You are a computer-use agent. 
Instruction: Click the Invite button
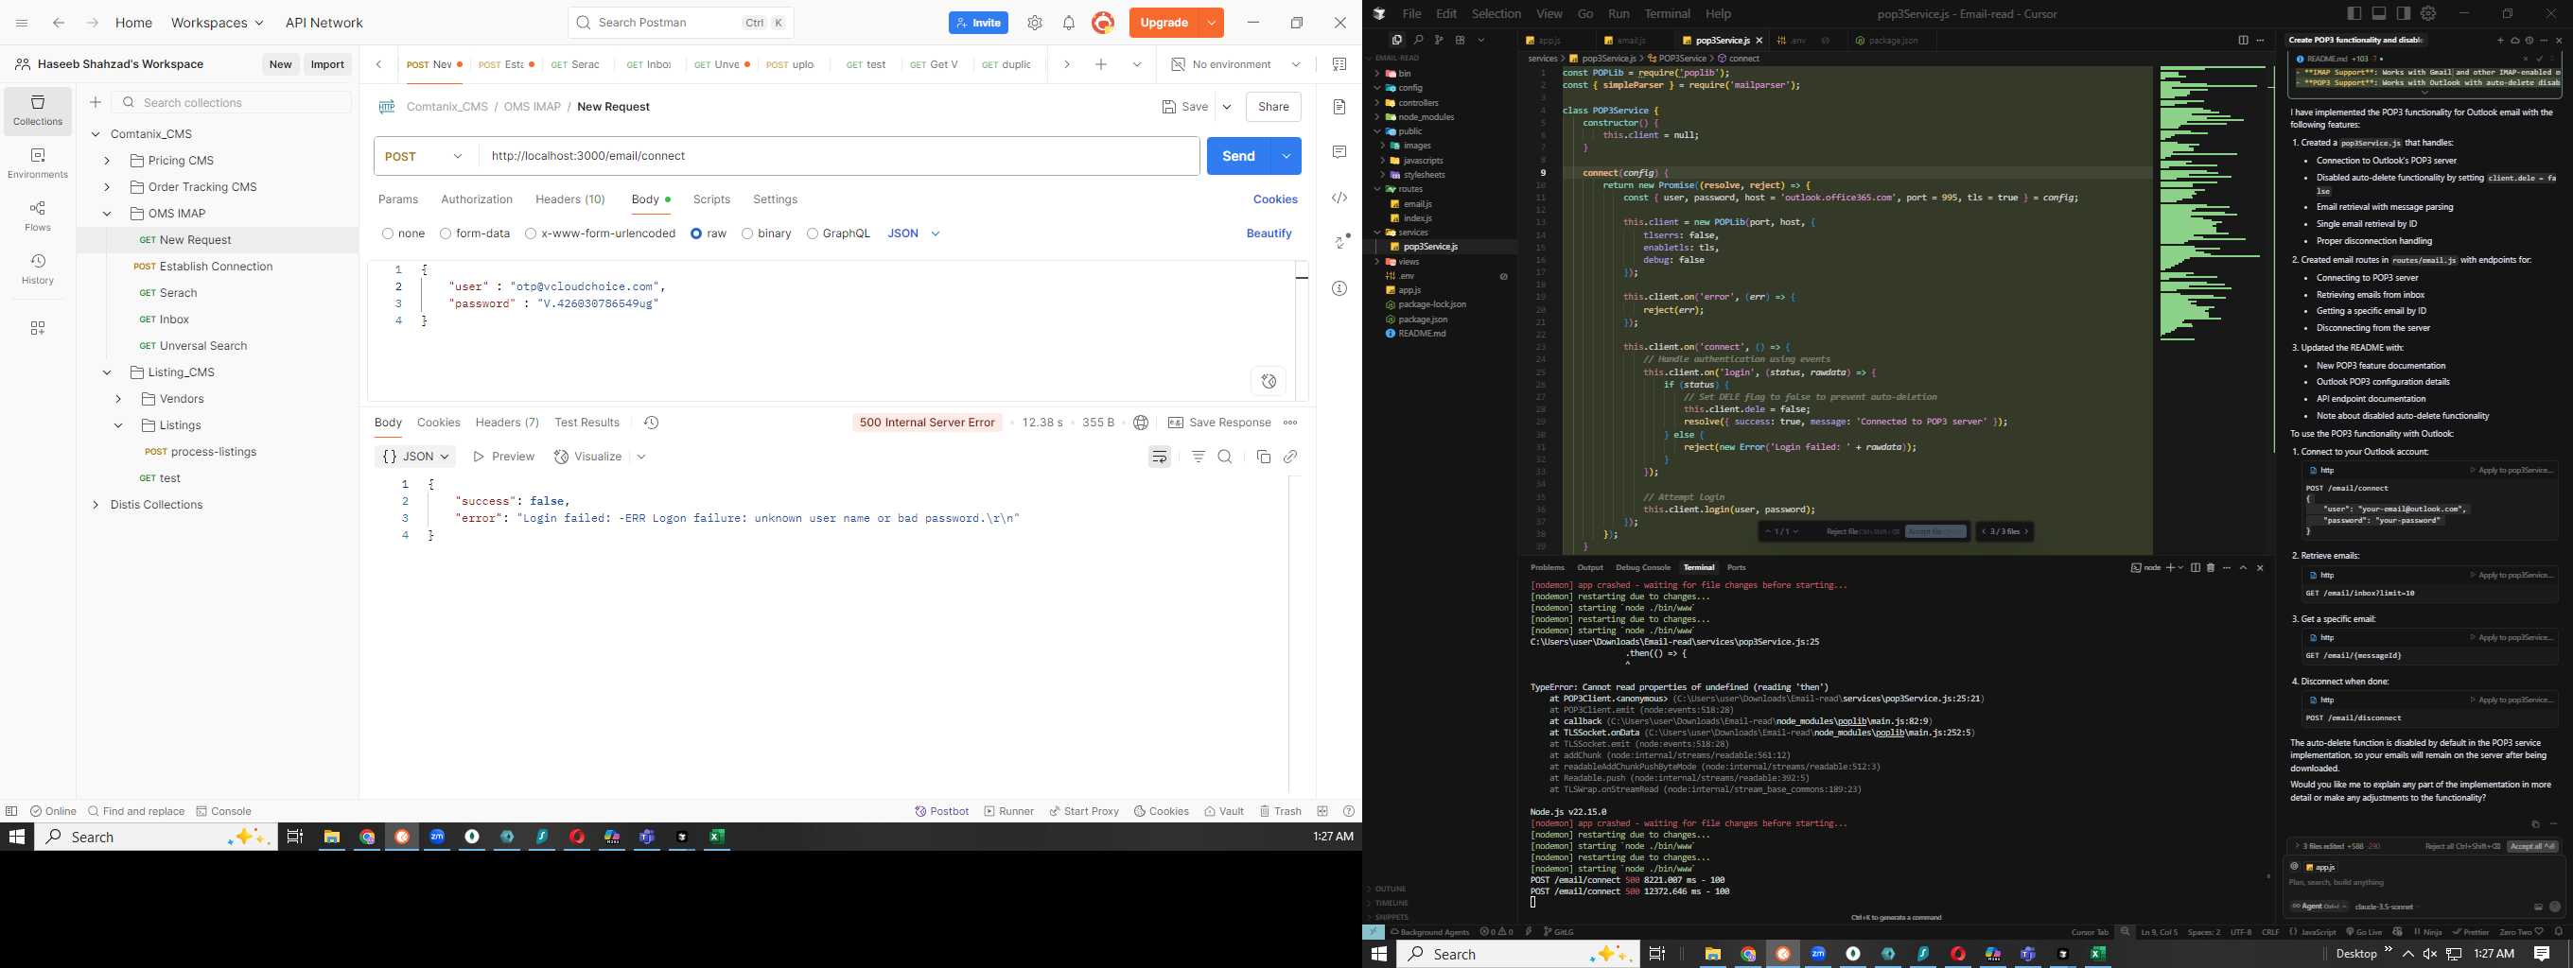pos(978,23)
